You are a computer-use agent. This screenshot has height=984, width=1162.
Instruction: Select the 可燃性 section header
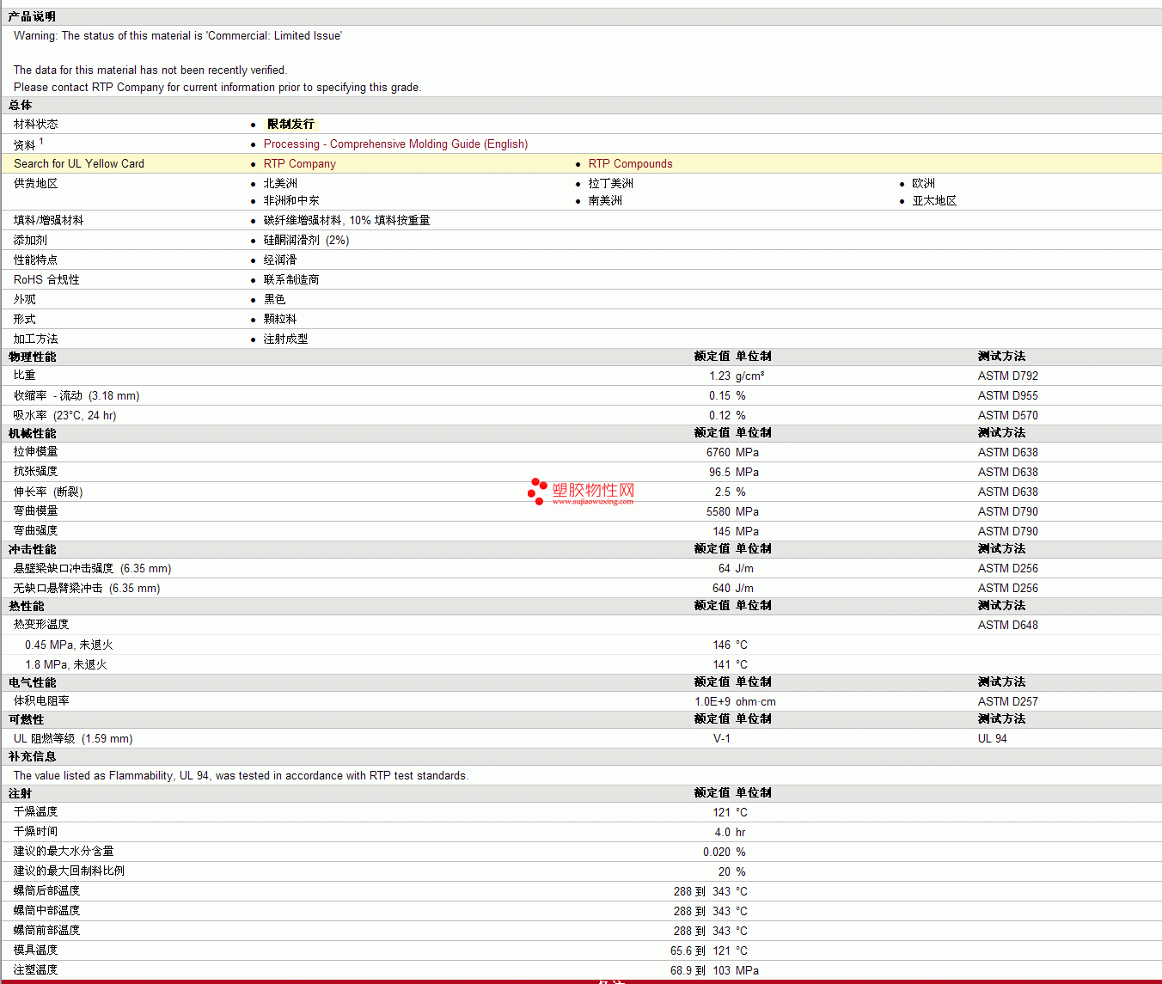pos(26,719)
